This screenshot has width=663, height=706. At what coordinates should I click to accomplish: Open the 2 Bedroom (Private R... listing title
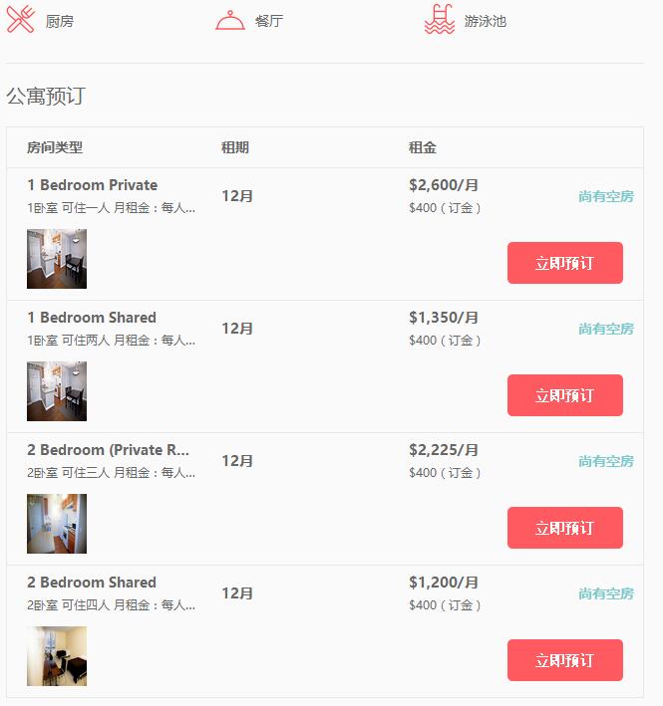[108, 450]
